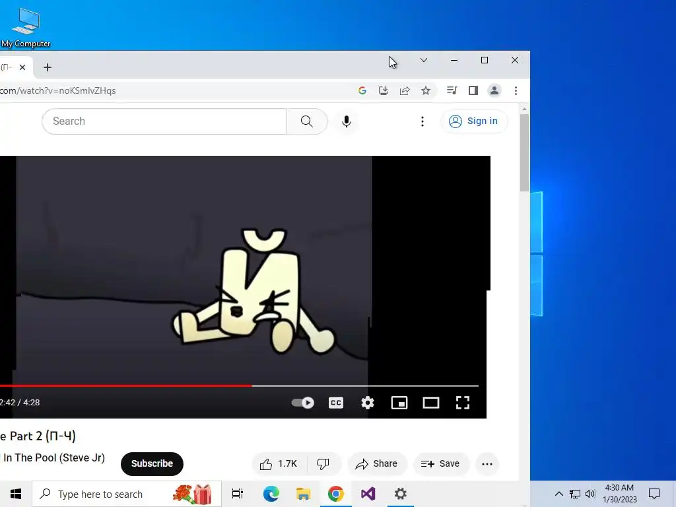The image size is (676, 507).
Task: Open media controls icon in Chrome toolbar
Action: click(x=452, y=90)
